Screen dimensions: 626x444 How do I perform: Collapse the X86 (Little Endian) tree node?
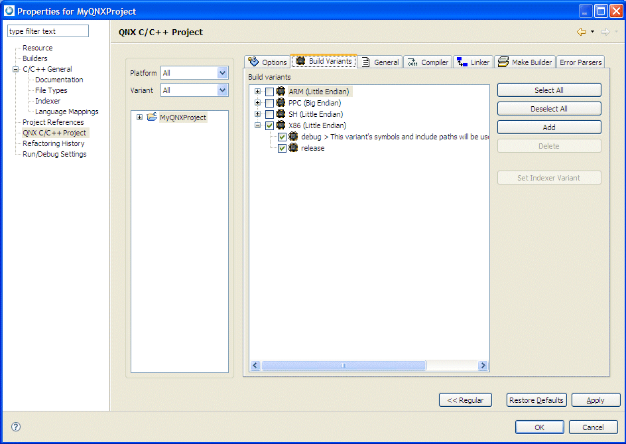257,125
